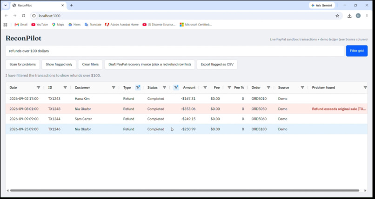The width and height of the screenshot is (375, 199).
Task: Open the profile avatar icon
Action: 358,16
